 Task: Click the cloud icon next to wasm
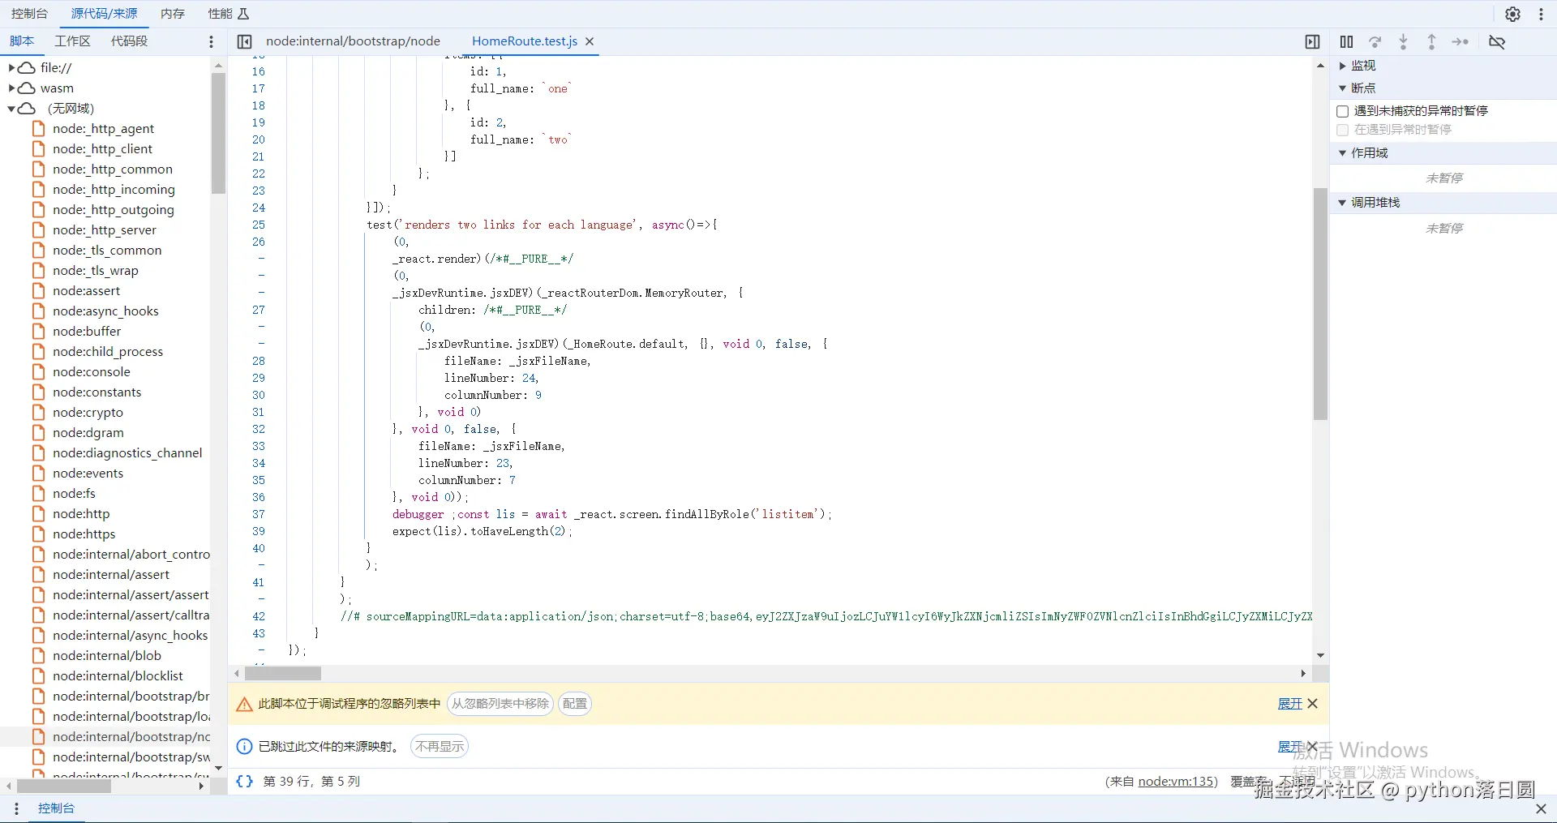tap(27, 88)
